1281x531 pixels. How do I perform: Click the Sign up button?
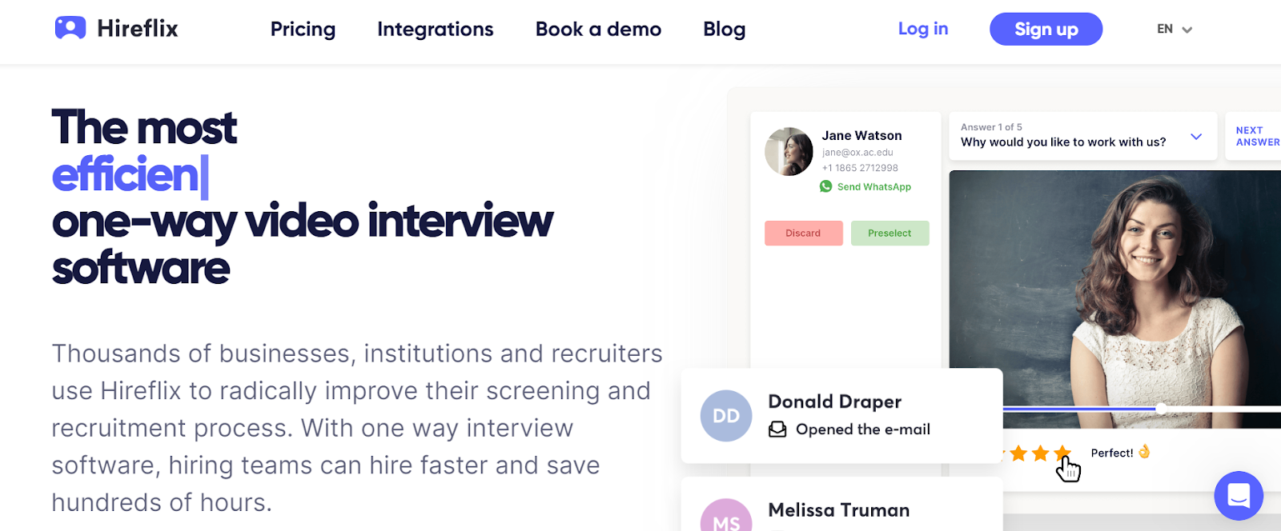click(x=1046, y=29)
